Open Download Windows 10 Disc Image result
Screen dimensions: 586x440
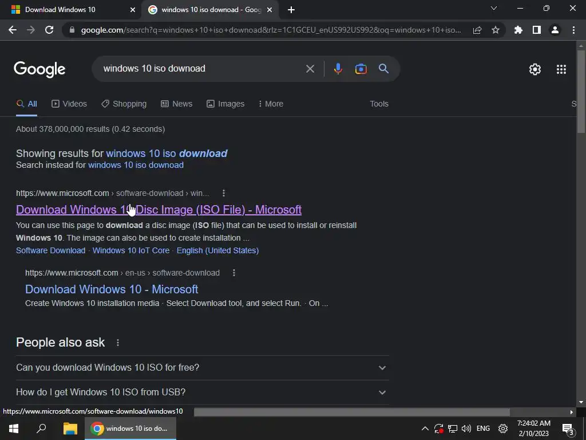click(x=159, y=210)
